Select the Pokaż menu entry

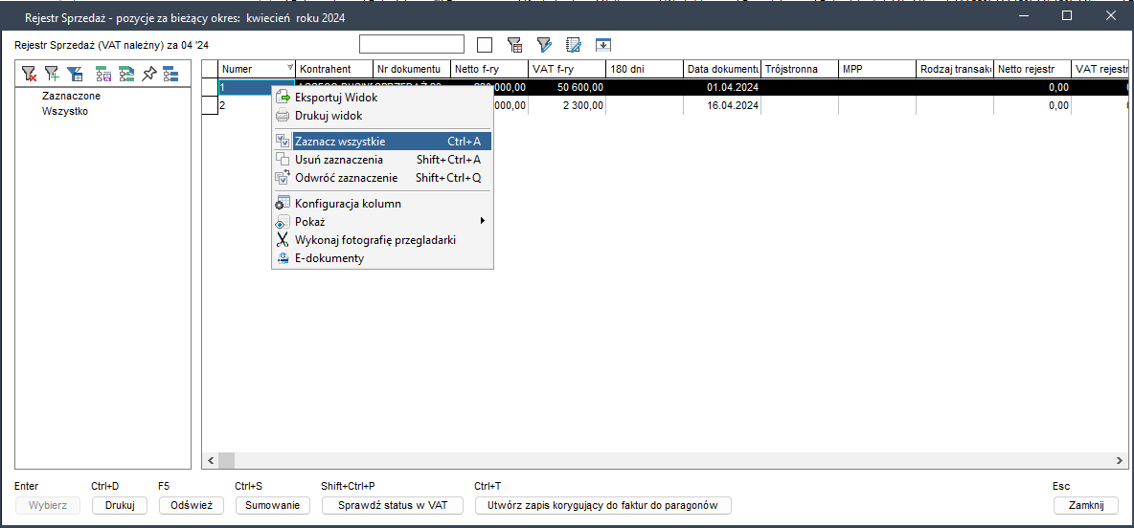click(x=382, y=221)
